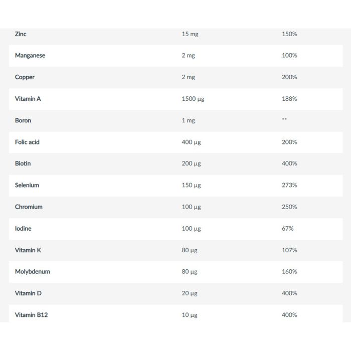The image size is (351, 351).
Task: Select the Biotin 400% daily value
Action: pyautogui.click(x=289, y=163)
